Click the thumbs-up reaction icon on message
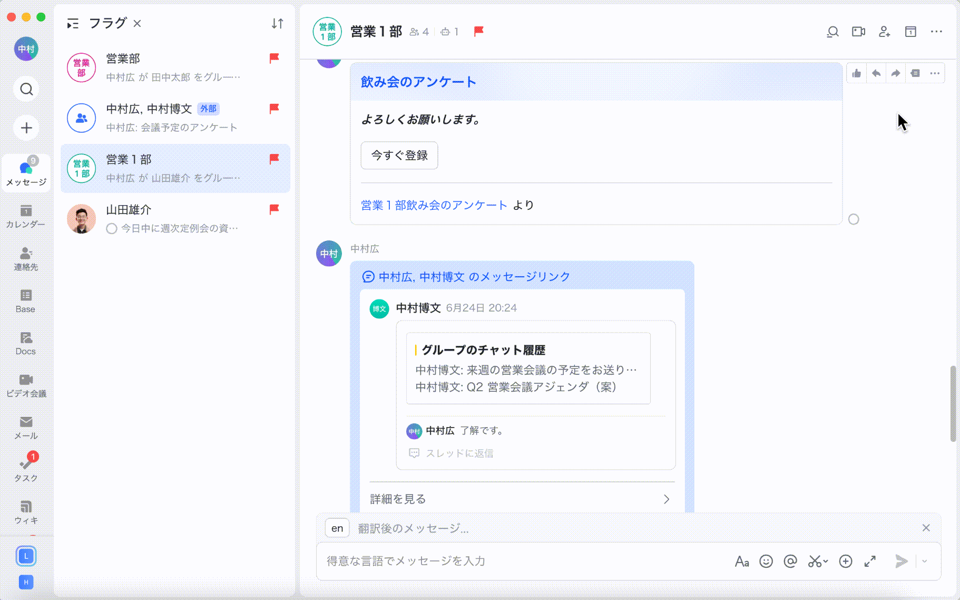The image size is (960, 600). tap(857, 73)
